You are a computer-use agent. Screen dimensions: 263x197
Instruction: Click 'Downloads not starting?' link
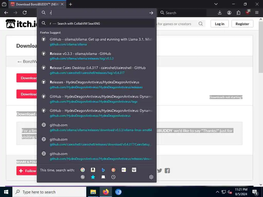(x=226, y=97)
